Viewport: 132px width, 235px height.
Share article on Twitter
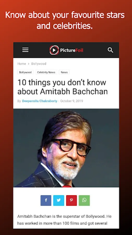tap(59, 200)
